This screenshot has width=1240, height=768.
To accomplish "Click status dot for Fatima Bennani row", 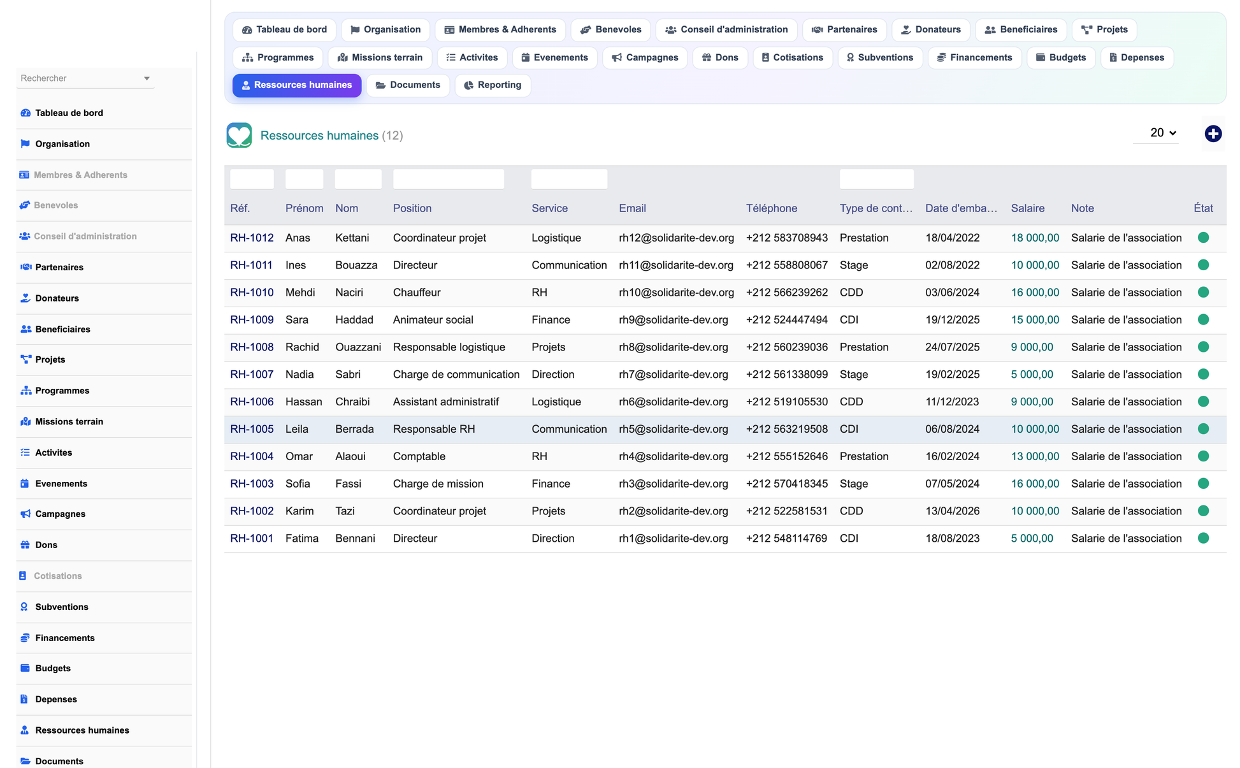I will coord(1203,539).
